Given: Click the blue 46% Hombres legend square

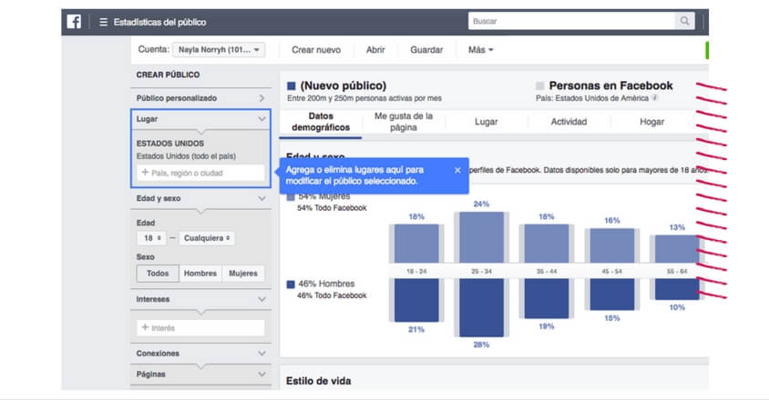Looking at the screenshot, I should pos(291,284).
